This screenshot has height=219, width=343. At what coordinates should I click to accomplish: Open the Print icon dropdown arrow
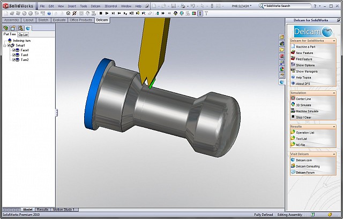[x=188, y=6]
